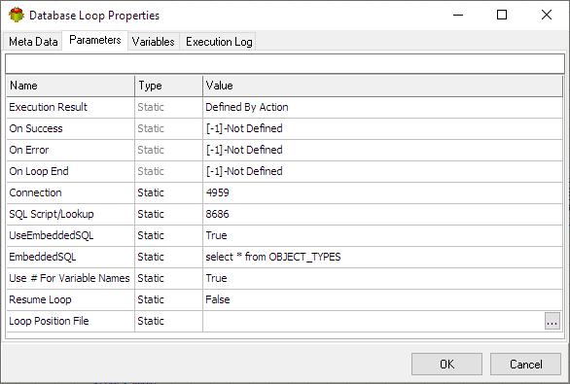Select the Connection parameter name
The image size is (570, 384).
point(35,192)
